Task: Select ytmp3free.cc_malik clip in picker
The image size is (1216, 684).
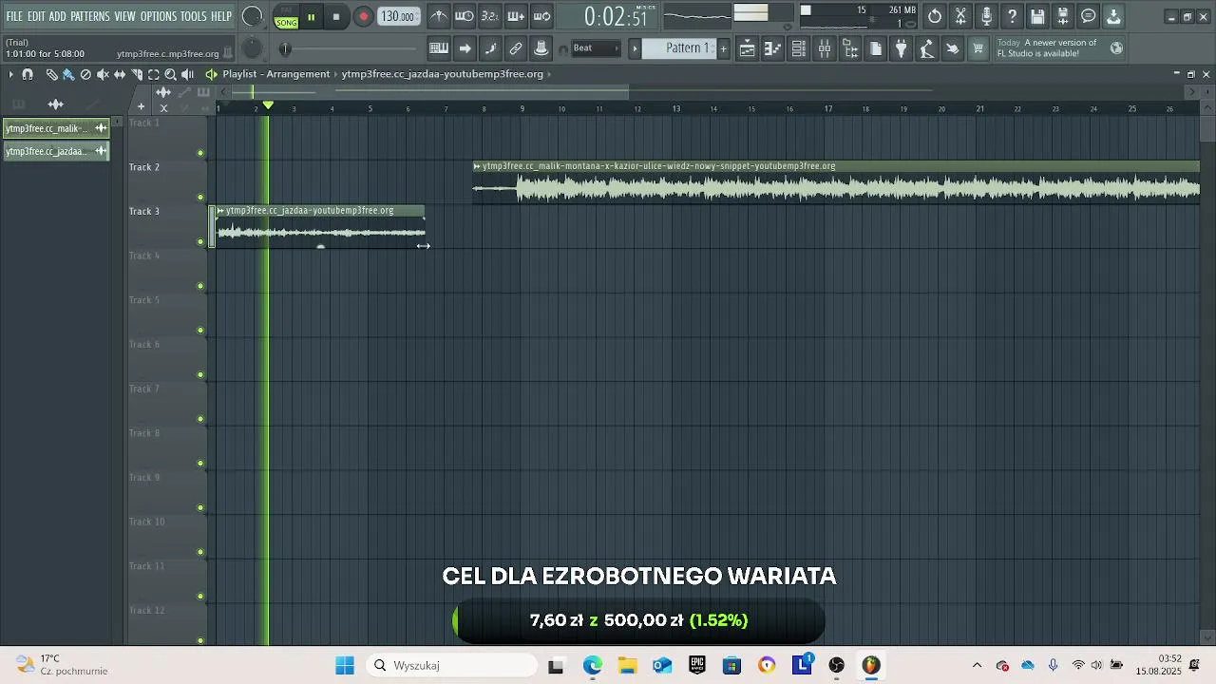Action: point(56,128)
